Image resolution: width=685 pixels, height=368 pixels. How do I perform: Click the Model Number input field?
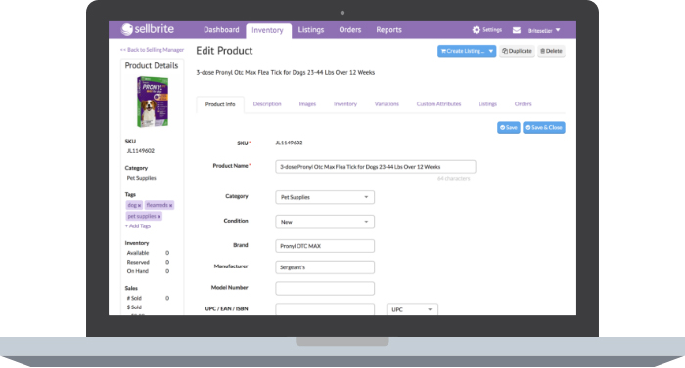pyautogui.click(x=325, y=288)
